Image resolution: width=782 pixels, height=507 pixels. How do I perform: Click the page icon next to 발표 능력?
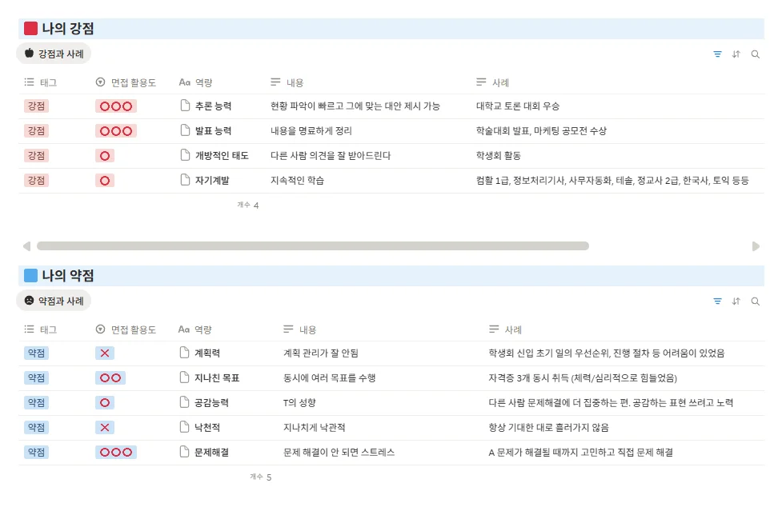[186, 131]
